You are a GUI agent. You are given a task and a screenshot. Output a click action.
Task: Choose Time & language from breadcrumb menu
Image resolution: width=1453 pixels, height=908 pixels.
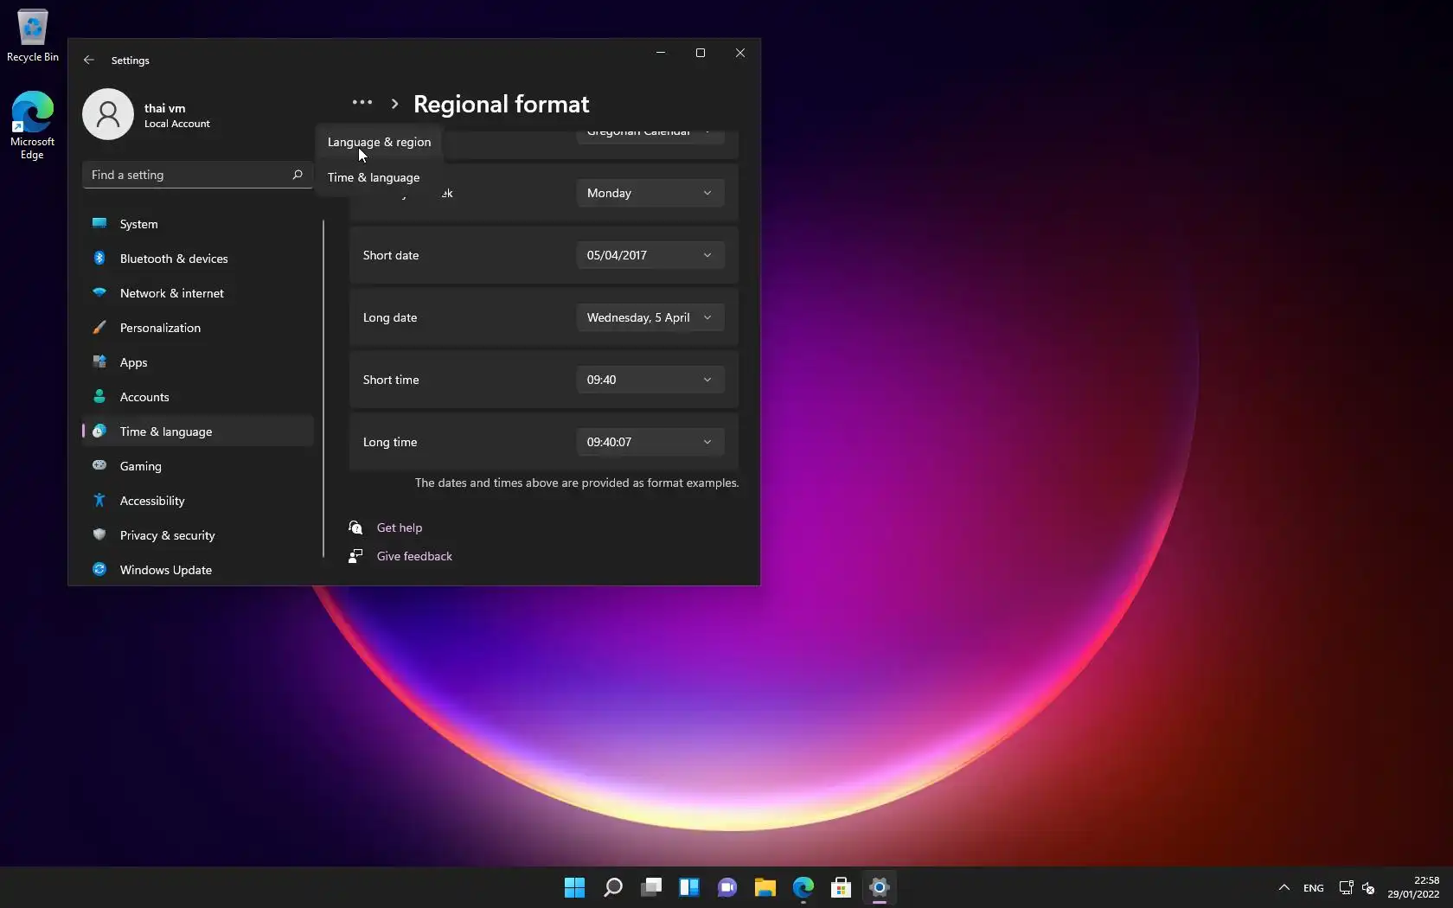[x=380, y=177]
